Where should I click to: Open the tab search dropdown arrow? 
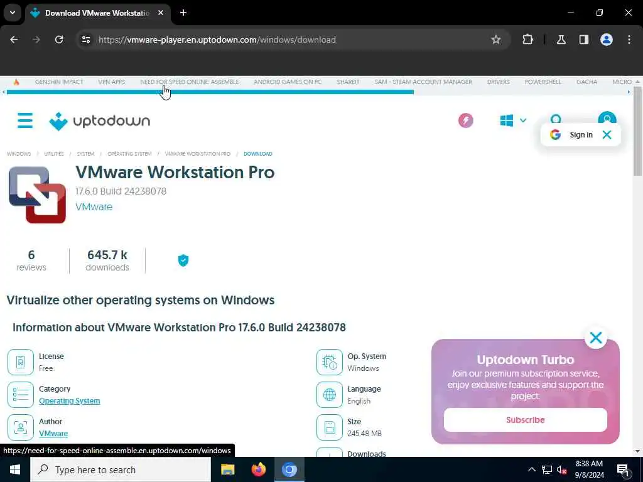(x=13, y=13)
